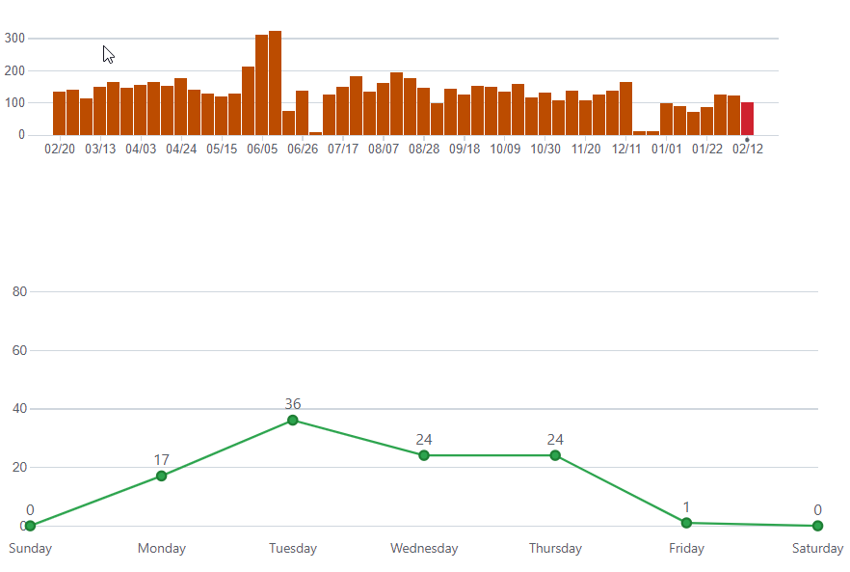850x572 pixels.
Task: Click the 06/05 date axis label
Action: click(262, 150)
